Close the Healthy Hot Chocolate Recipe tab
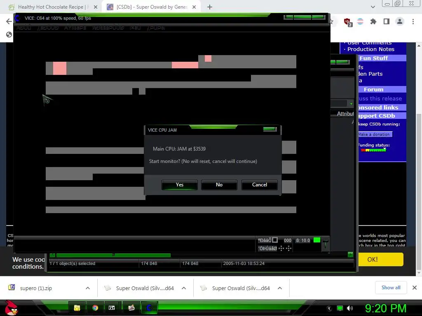This screenshot has width=422, height=316. pos(96,7)
